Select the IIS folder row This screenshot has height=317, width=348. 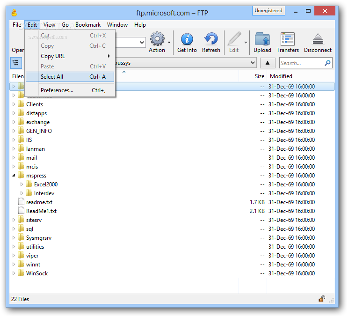172,140
